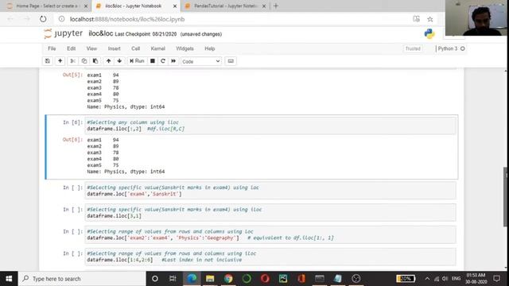
Task: Close the PandasTutorial browser tab
Action: pyautogui.click(x=264, y=6)
